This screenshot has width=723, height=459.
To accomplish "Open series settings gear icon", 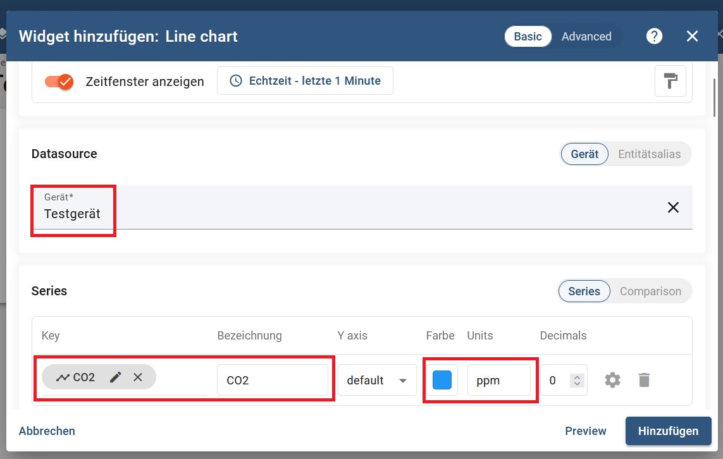I will coord(612,380).
